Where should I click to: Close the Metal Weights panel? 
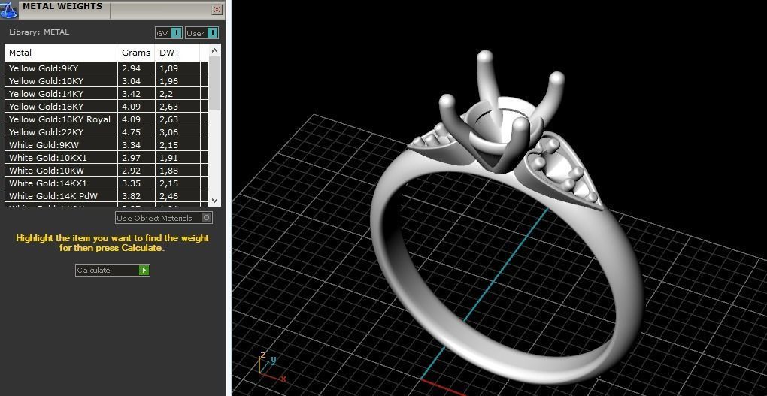(x=217, y=9)
